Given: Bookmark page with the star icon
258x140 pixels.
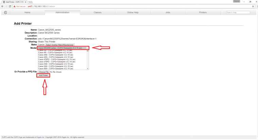Looking at the screenshot, I should click(x=253, y=6).
